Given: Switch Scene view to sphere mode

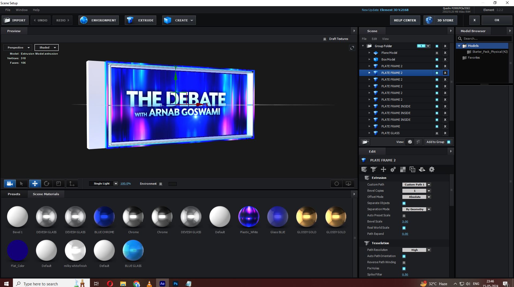Looking at the screenshot, I should (x=410, y=142).
